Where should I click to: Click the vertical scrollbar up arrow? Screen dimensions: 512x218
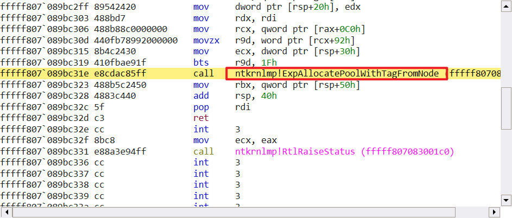506,7
